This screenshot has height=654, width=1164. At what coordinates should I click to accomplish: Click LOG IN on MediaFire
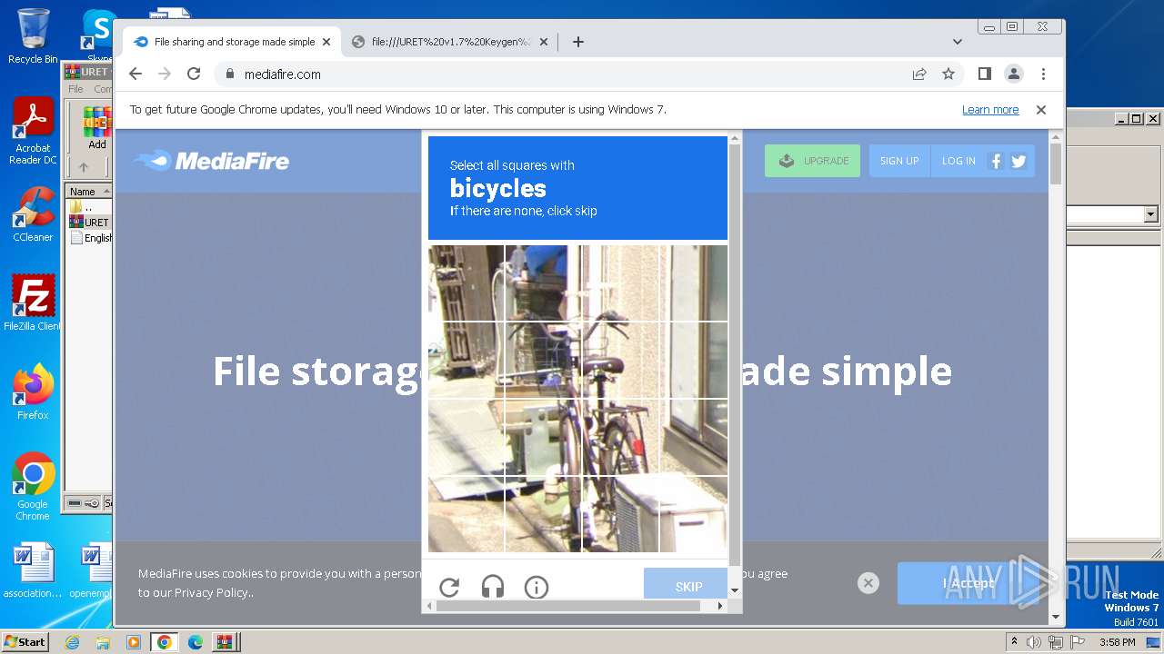click(958, 161)
